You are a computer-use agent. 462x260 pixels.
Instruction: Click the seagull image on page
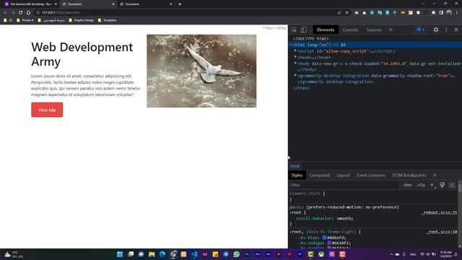pyautogui.click(x=201, y=71)
